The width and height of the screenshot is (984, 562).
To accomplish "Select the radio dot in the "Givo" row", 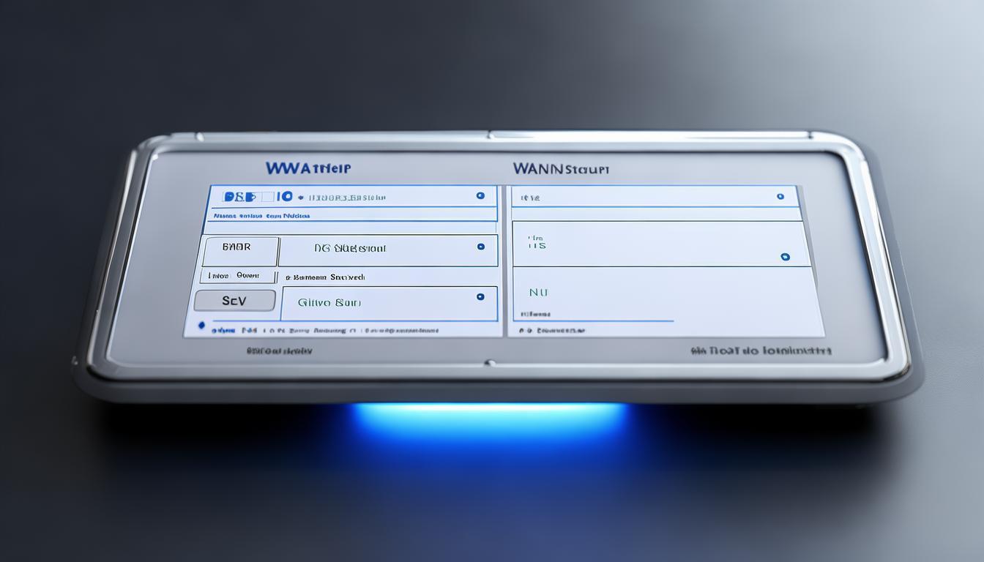I will coord(480,297).
